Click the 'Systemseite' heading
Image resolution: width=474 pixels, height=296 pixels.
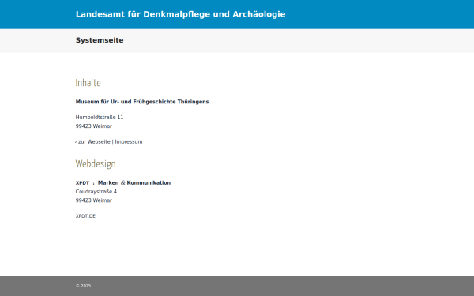coord(100,40)
